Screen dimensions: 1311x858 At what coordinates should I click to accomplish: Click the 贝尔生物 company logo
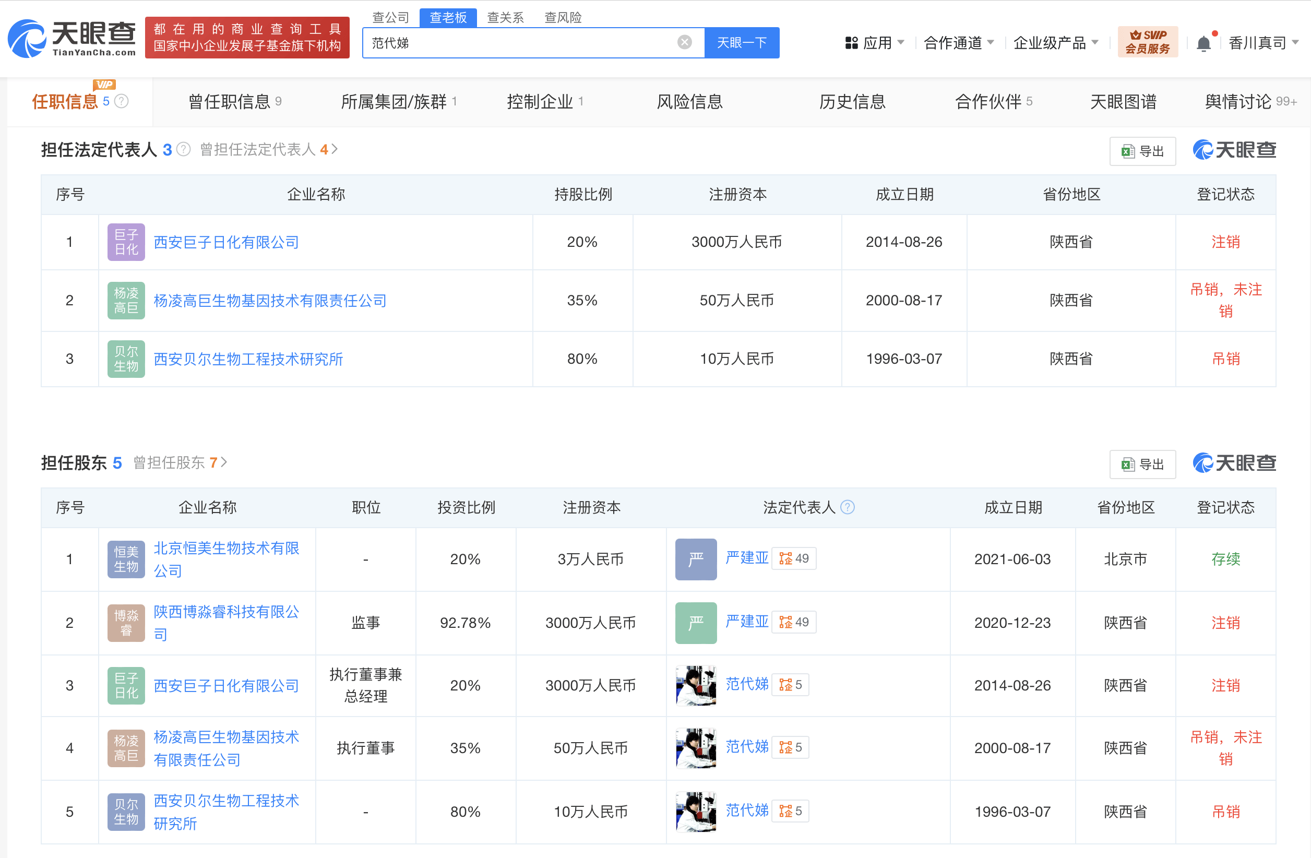click(126, 359)
